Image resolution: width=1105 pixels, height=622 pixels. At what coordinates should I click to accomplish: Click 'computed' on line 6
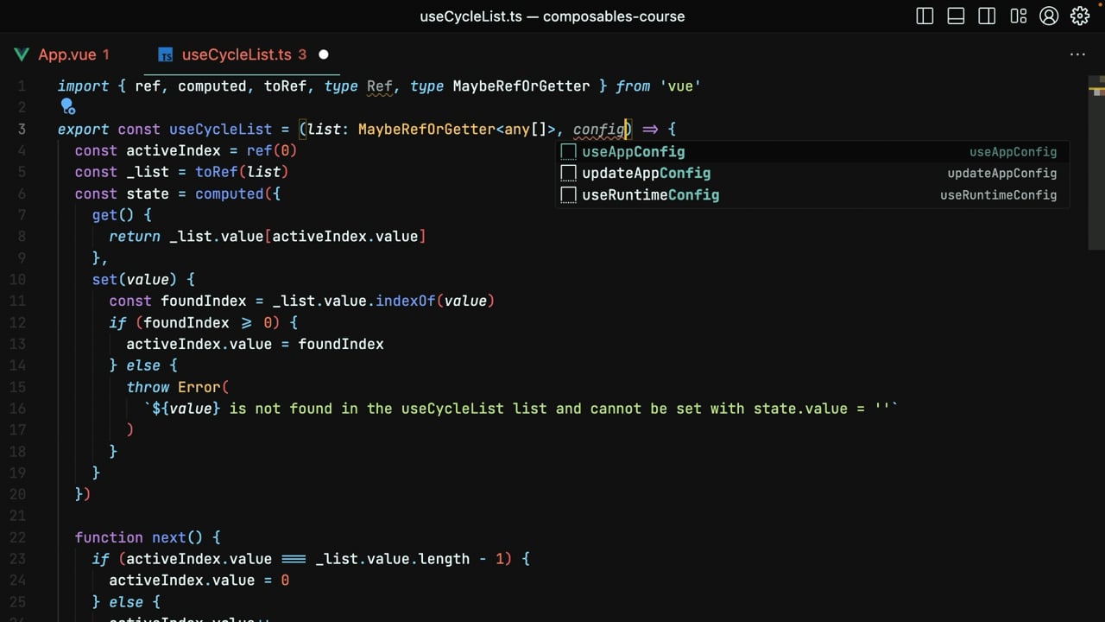(x=229, y=194)
